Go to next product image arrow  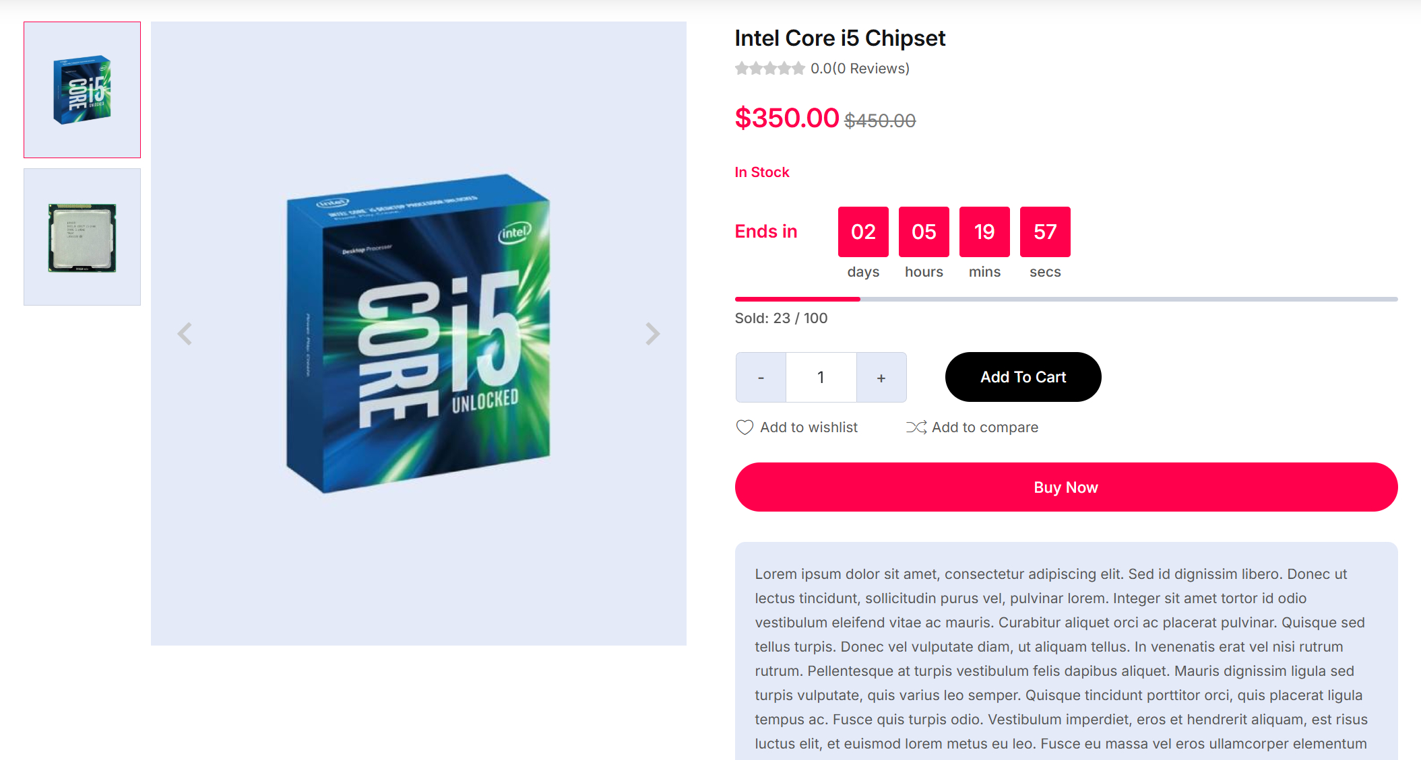pos(652,334)
